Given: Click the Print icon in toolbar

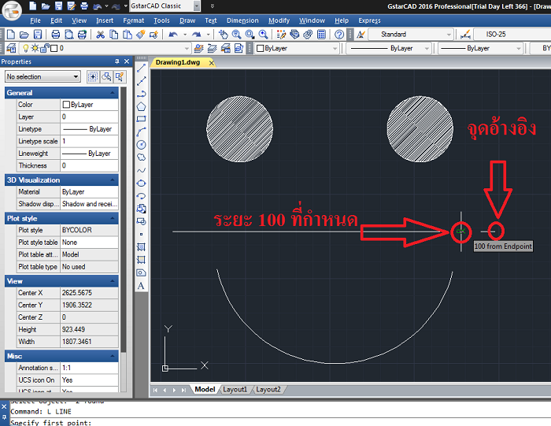Looking at the screenshot, I should click(x=56, y=35).
